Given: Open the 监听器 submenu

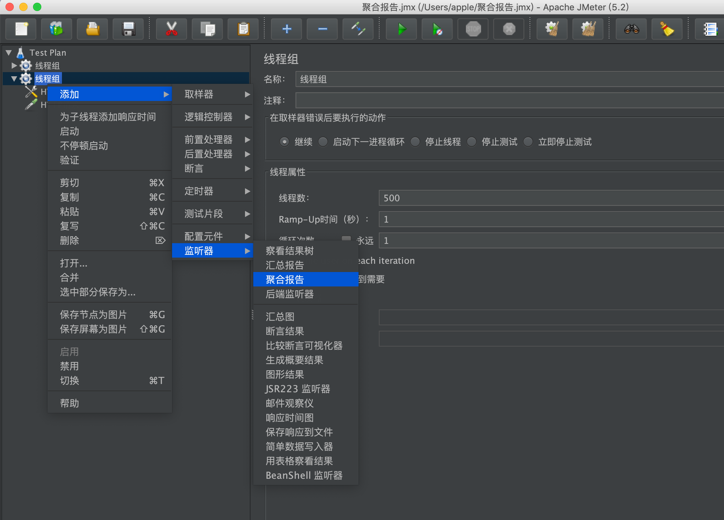Looking at the screenshot, I should [213, 251].
